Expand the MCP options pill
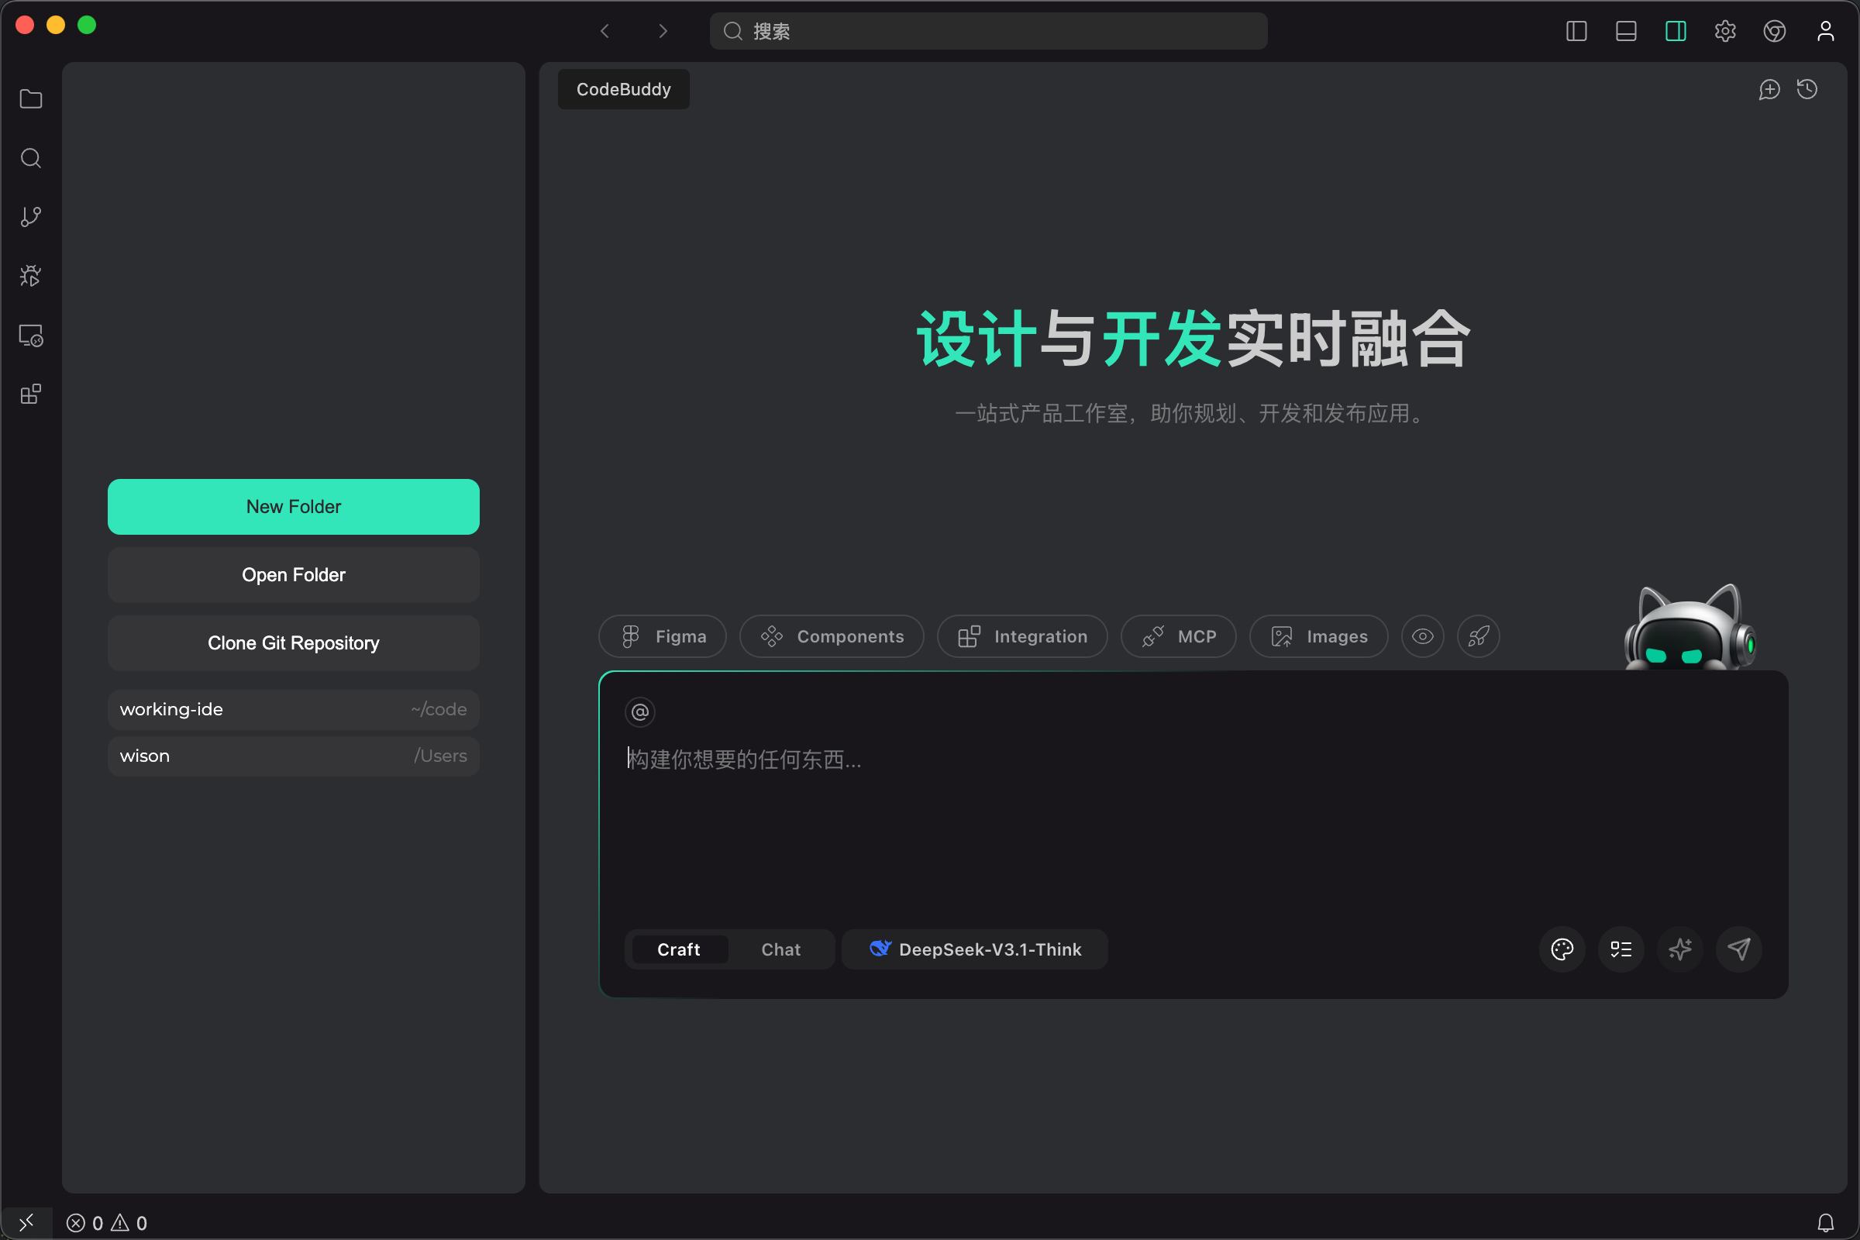 1178,635
